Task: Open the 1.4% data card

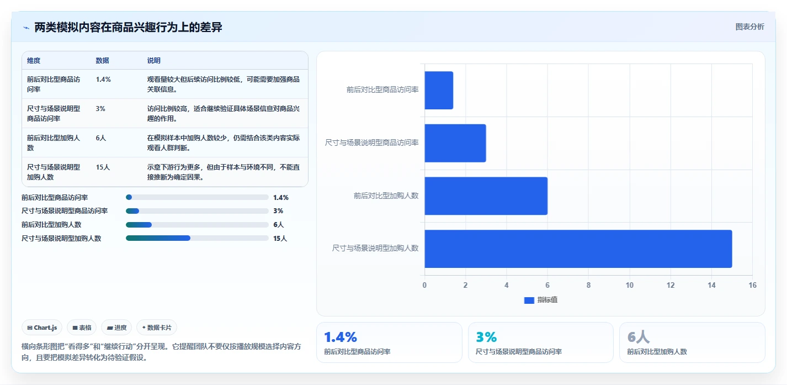Action: pyautogui.click(x=389, y=342)
